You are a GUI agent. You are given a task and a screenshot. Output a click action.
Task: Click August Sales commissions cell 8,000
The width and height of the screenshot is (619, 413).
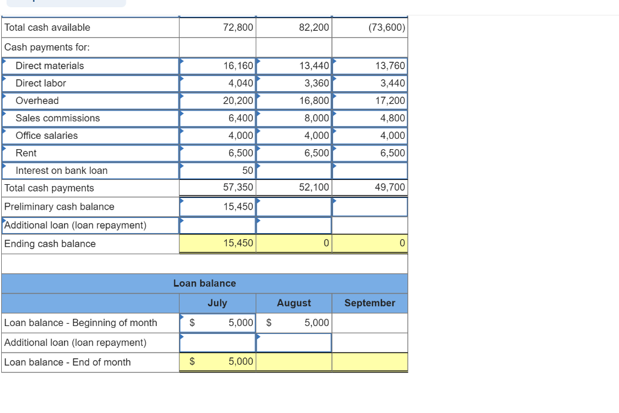[x=294, y=118]
